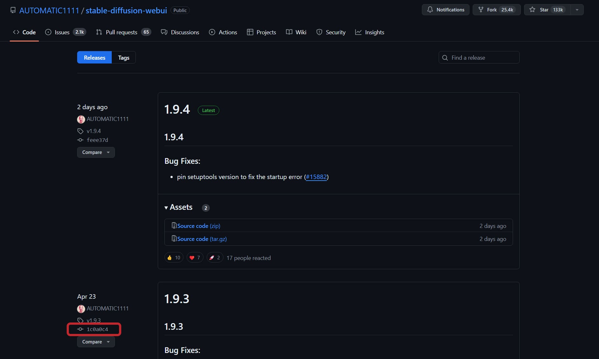Open the Projects tab

262,32
